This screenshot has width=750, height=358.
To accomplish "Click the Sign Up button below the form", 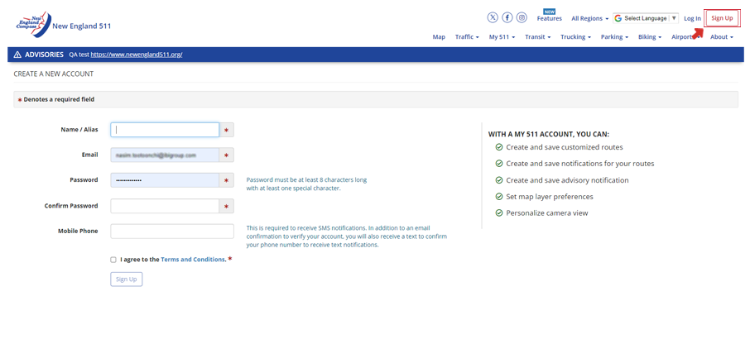I will (126, 279).
